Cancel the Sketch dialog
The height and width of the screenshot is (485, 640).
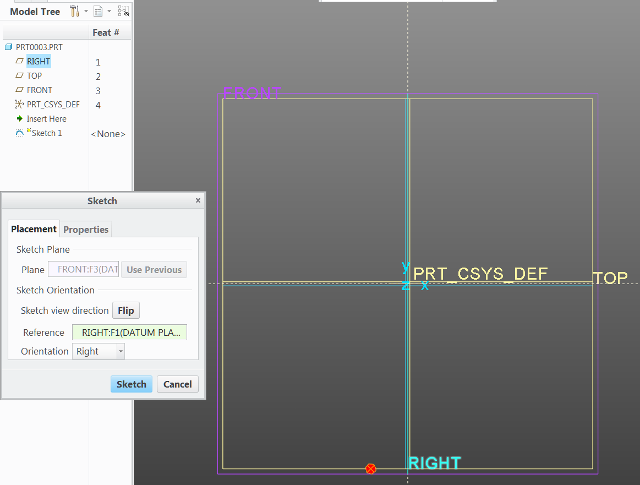pos(178,384)
